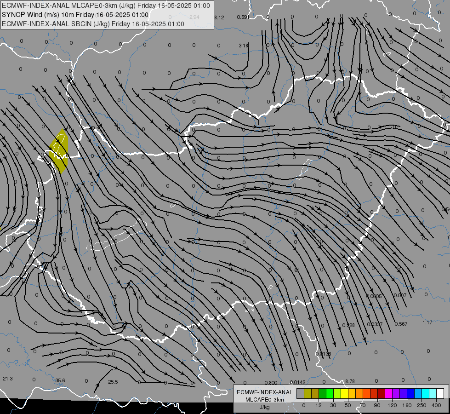Click the map value 0.0142
The height and width of the screenshot is (414, 450).
pyautogui.click(x=297, y=382)
